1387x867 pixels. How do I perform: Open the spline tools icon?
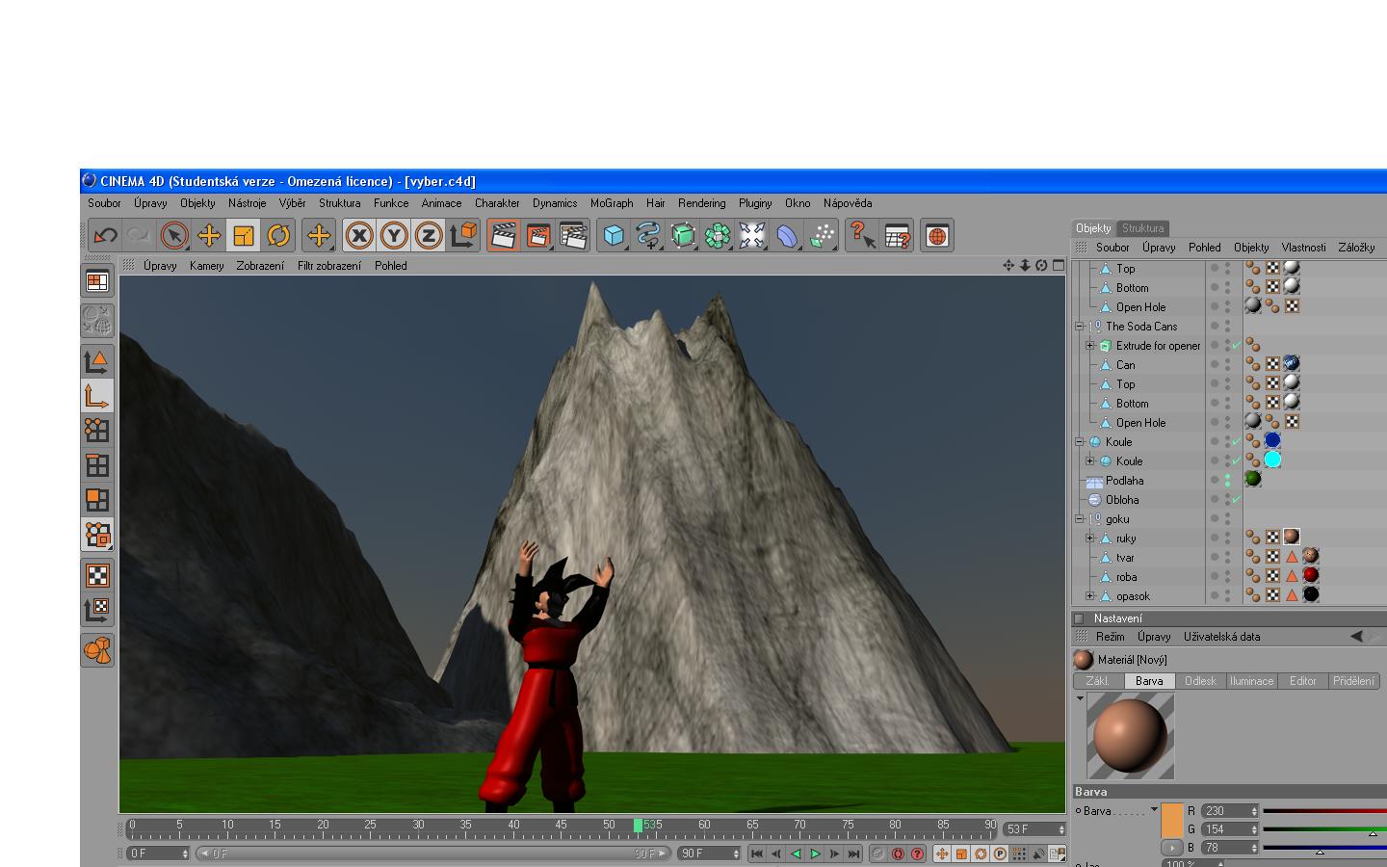pos(648,235)
